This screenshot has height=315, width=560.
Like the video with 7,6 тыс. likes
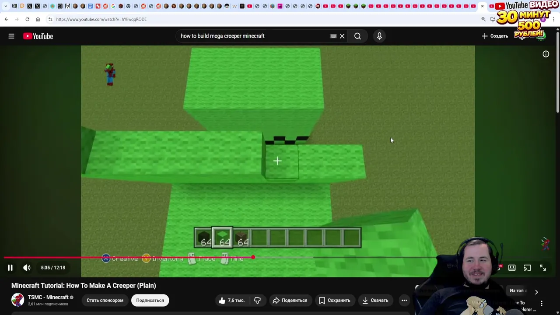231,301
